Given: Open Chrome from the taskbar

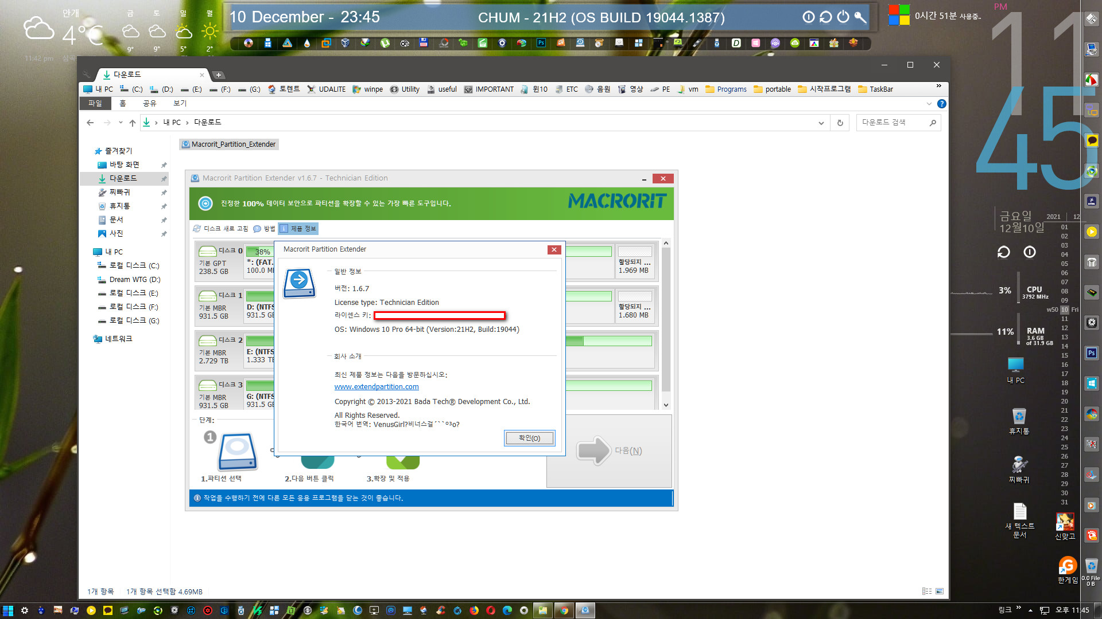Looking at the screenshot, I should click(564, 610).
